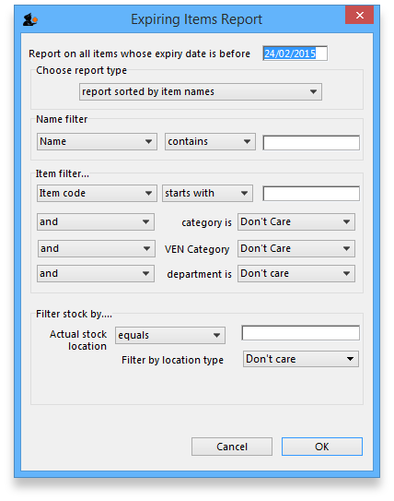This screenshot has width=394, height=501.
Task: Click the Cancel button
Action: 232,447
